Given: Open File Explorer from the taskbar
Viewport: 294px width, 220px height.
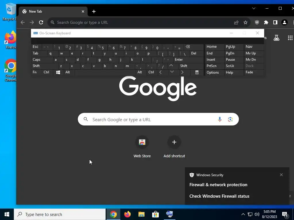Looking at the screenshot, I should tap(141, 214).
